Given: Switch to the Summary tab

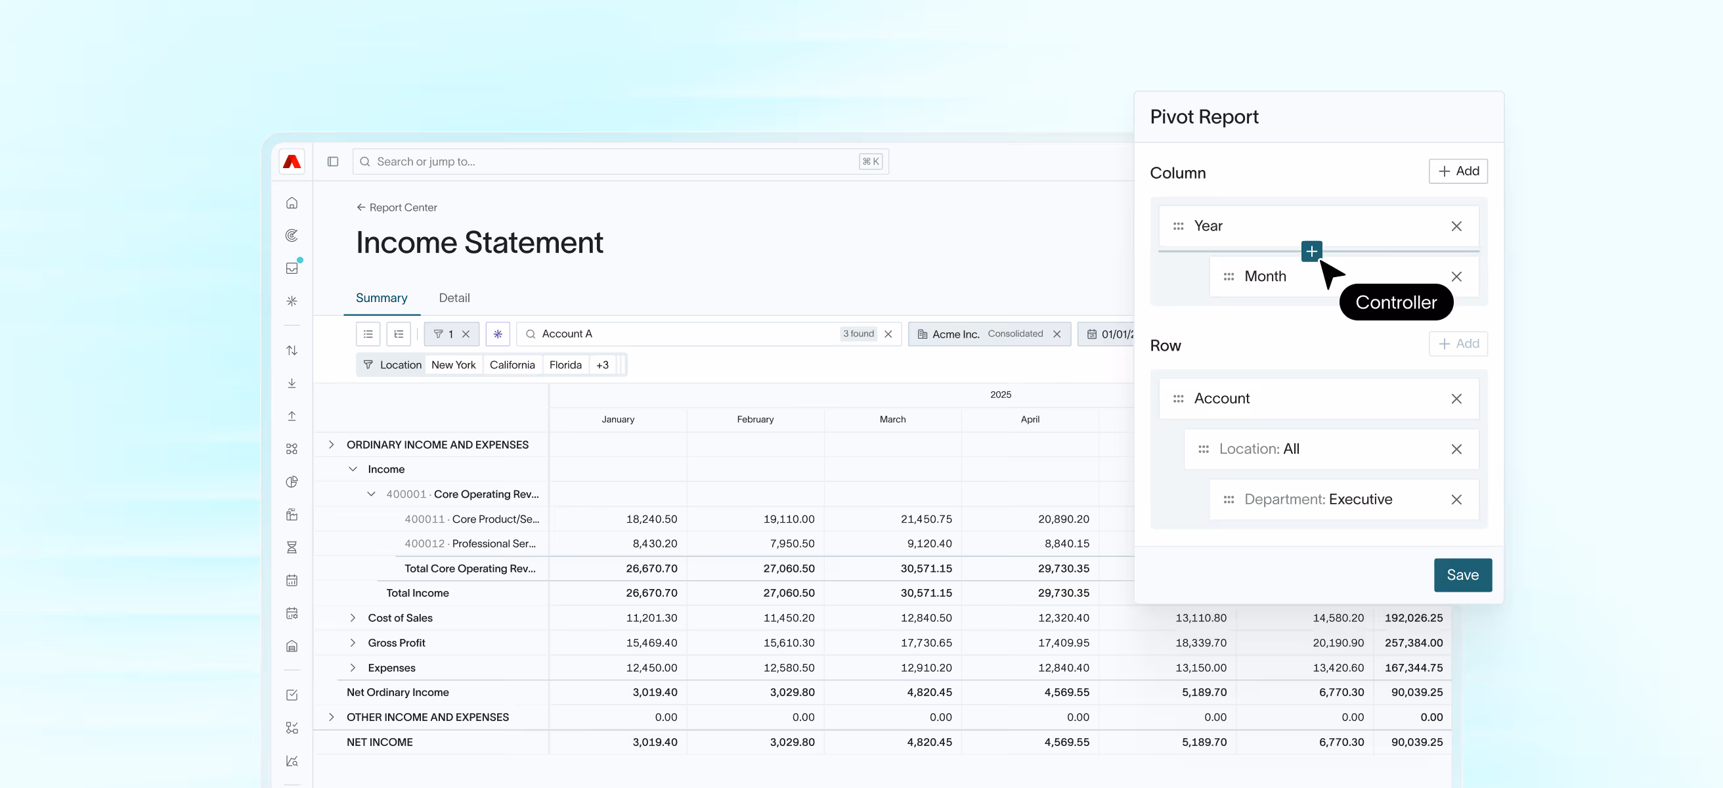Looking at the screenshot, I should point(382,298).
